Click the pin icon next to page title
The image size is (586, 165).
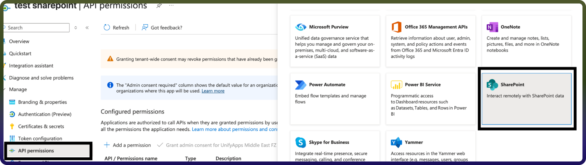pos(159,6)
